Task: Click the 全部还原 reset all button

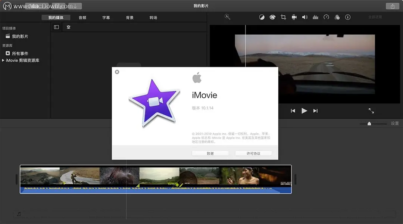Action: point(375,17)
